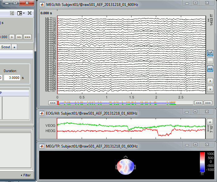The width and height of the screenshot is (217, 182).
Task: Click the Duration input field showing 3.0000
Action: tap(12, 78)
